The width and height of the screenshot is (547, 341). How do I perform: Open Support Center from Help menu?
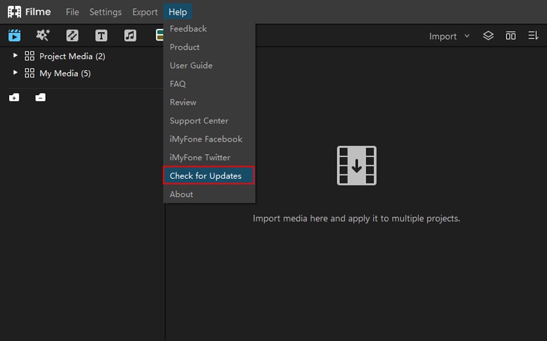(x=209, y=121)
